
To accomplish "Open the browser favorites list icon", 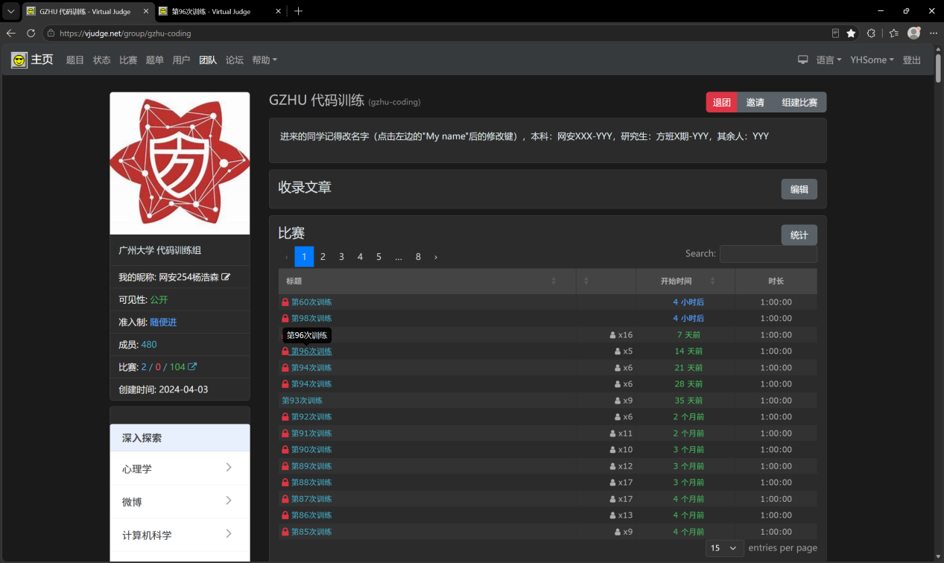I will point(894,33).
